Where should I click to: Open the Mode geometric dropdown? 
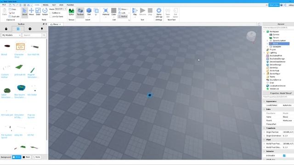[x=61, y=9]
